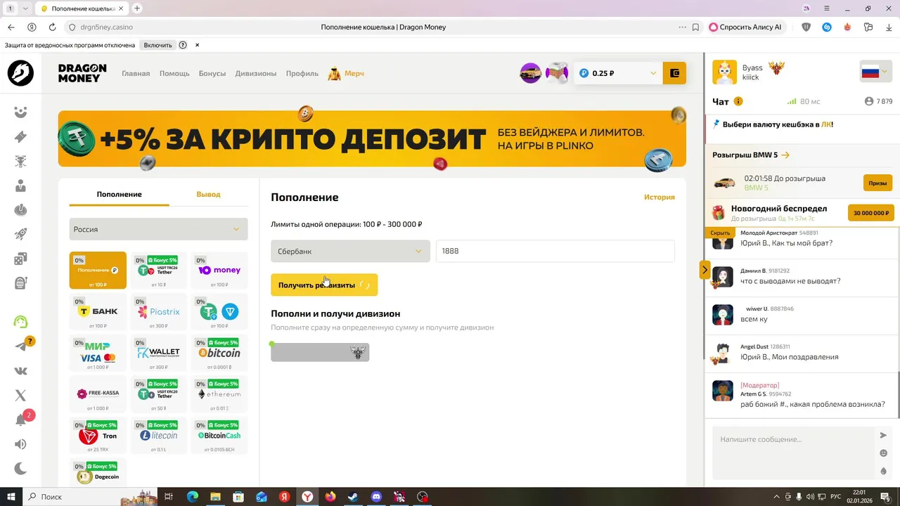This screenshot has width=900, height=506.
Task: Select the Dogecoin payment method
Action: tap(98, 474)
